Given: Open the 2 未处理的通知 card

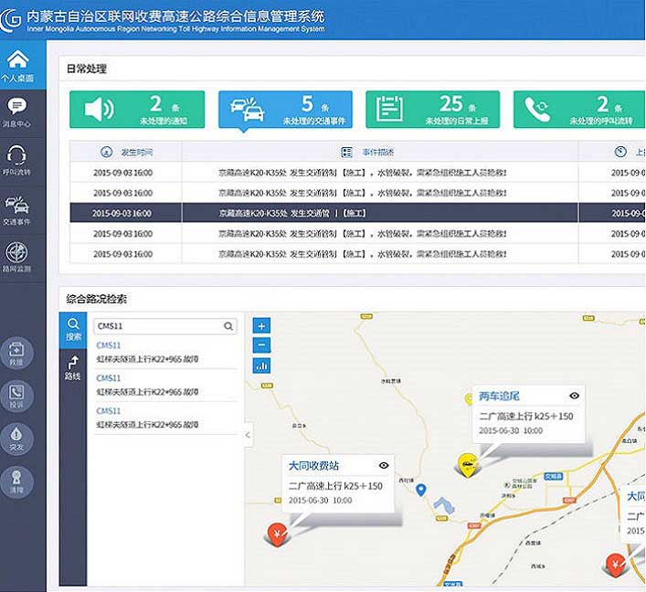Looking at the screenshot, I should click(137, 110).
